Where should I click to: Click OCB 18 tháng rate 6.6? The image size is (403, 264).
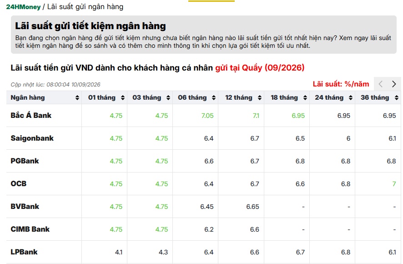(x=300, y=184)
